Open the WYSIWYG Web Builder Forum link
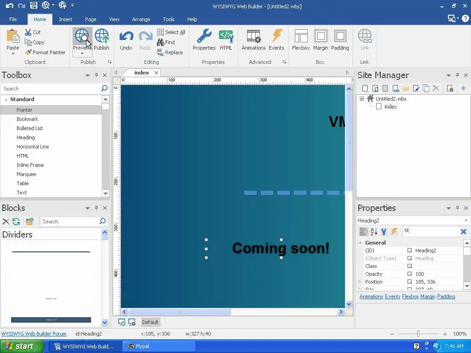Image resolution: width=471 pixels, height=353 pixels. pos(34,334)
